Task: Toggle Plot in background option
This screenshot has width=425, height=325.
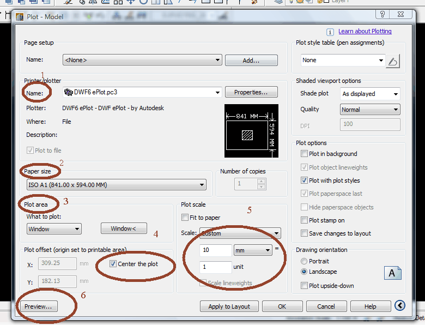Action: coord(305,154)
